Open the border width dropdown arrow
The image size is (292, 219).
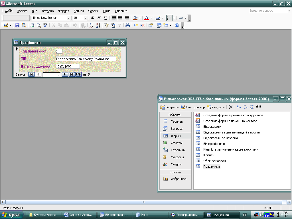(x=174, y=18)
